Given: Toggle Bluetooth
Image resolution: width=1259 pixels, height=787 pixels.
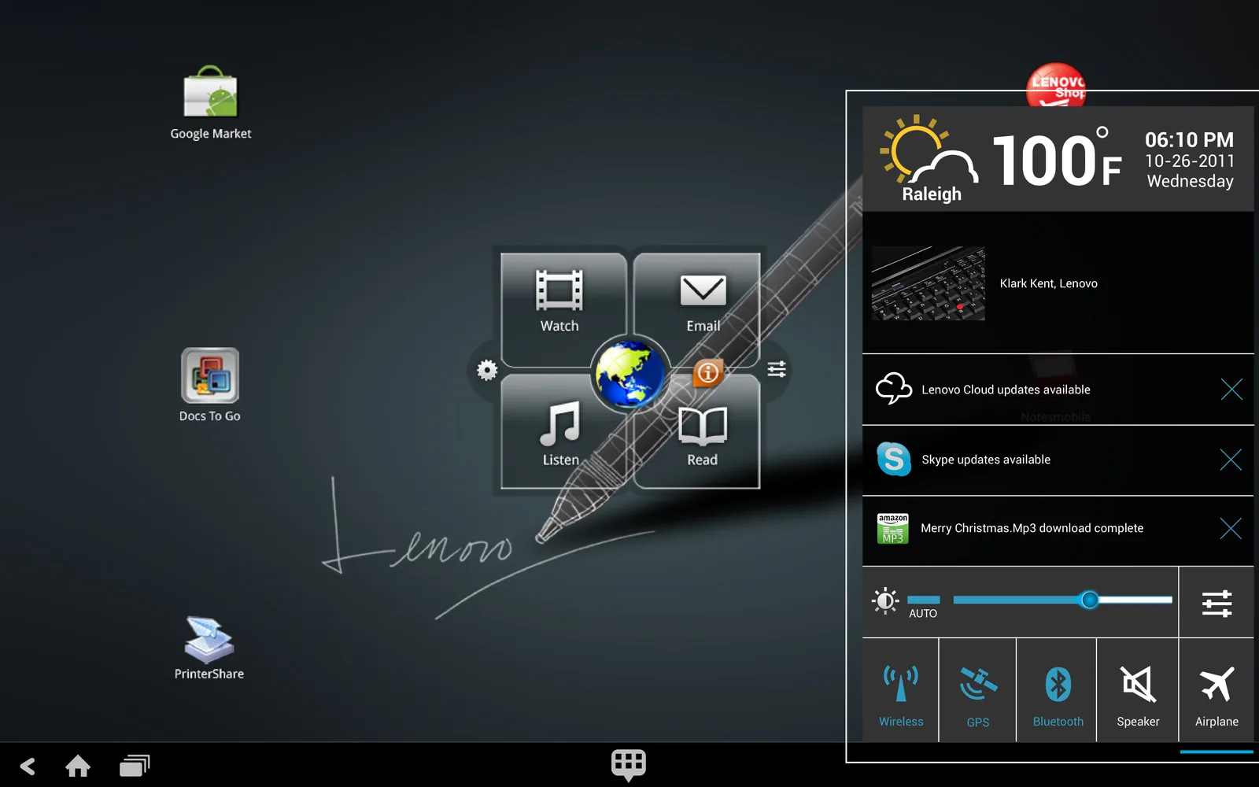Looking at the screenshot, I should 1058,690.
